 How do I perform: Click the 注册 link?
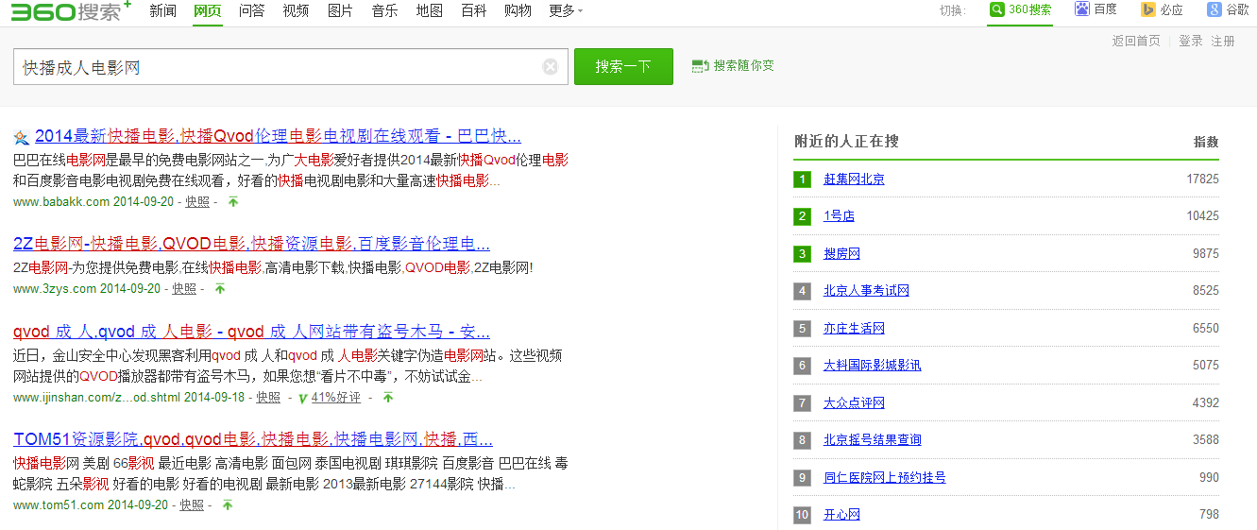pyautogui.click(x=1223, y=41)
